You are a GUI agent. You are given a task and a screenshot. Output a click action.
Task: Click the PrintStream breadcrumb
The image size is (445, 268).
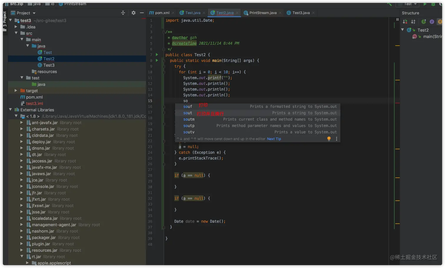click(72, 4)
